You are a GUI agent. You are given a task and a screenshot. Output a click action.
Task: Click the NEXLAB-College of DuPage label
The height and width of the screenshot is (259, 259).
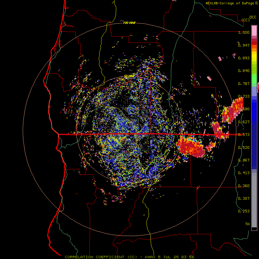(x=230, y=3)
